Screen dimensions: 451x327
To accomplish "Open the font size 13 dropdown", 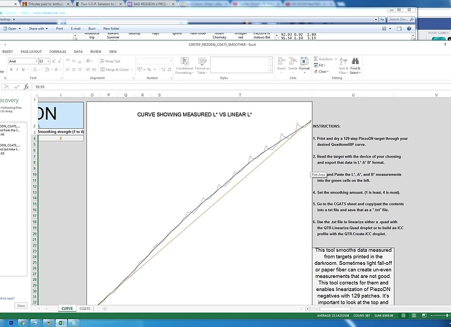I will tap(48, 61).
